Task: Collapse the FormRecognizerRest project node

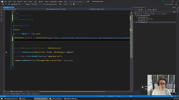Action: pos(135,16)
